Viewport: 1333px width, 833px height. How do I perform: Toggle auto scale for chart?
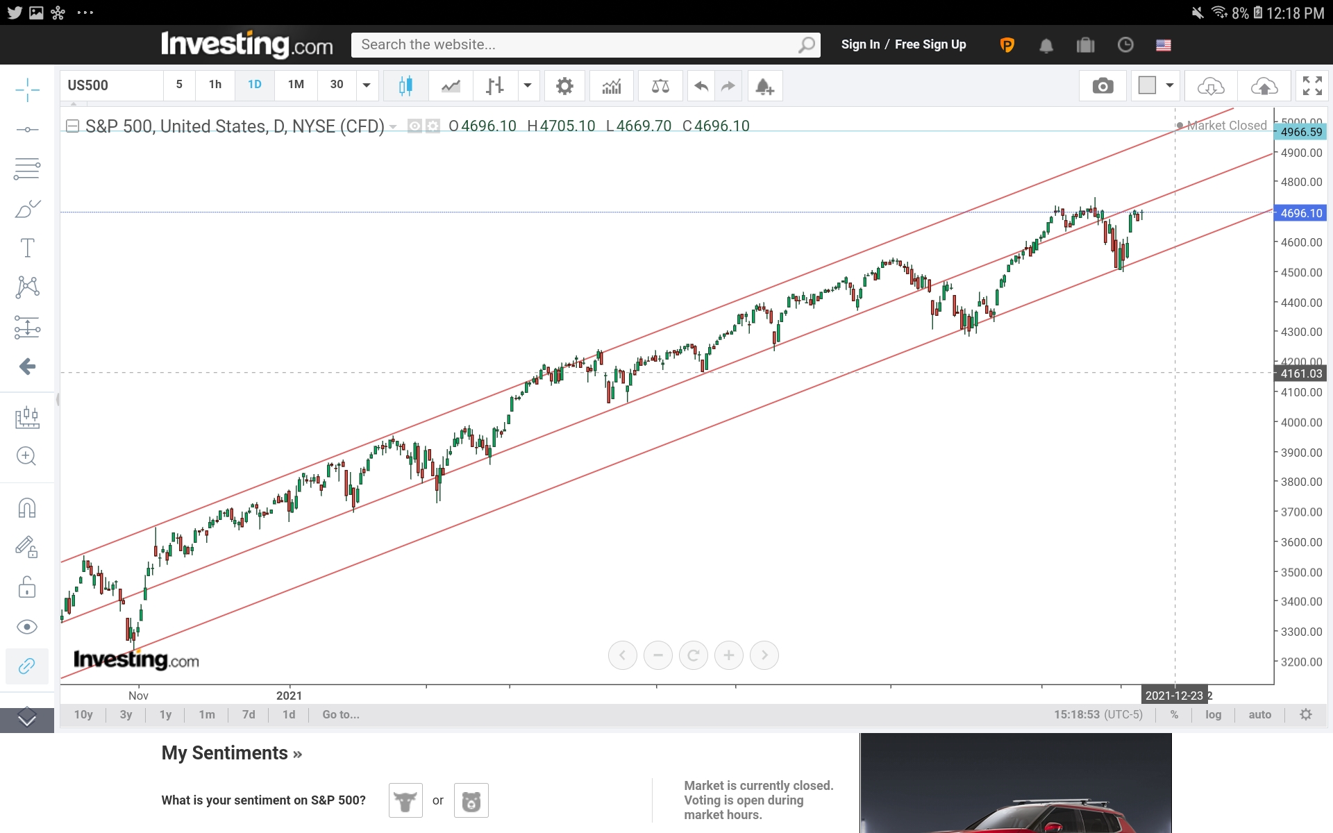pyautogui.click(x=1259, y=714)
